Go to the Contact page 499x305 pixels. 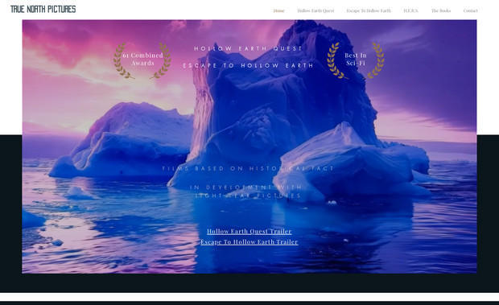click(x=470, y=10)
